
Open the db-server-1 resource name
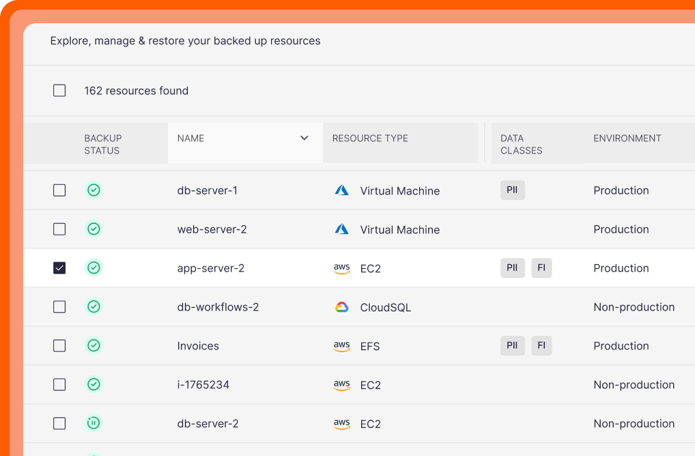click(208, 190)
